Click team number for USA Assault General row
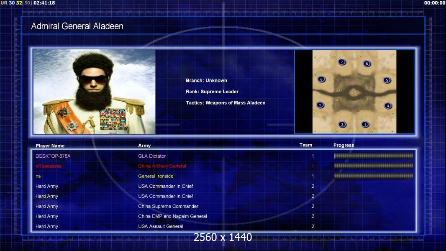Screen dimensions: 446x251 point(313,226)
